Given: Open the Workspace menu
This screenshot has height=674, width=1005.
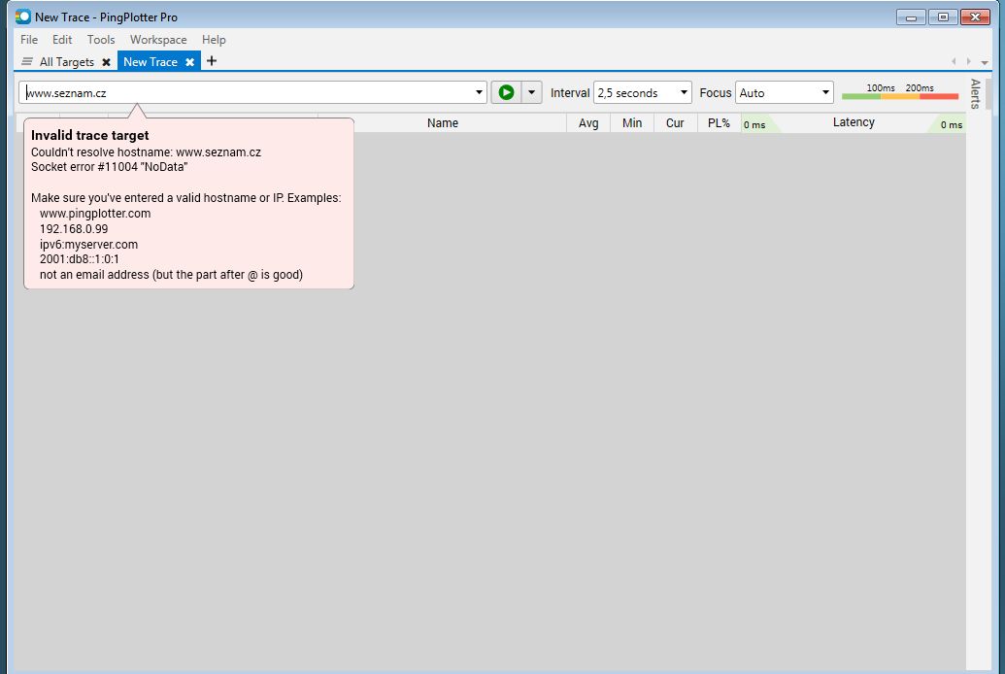Looking at the screenshot, I should pos(158,39).
